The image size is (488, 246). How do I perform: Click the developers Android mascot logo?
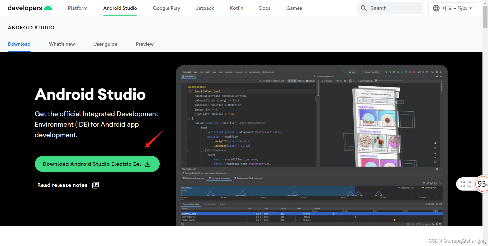(48, 7)
